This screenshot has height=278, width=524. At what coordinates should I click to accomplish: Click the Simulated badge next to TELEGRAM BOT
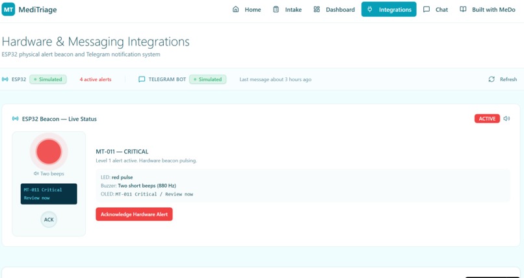pos(207,79)
